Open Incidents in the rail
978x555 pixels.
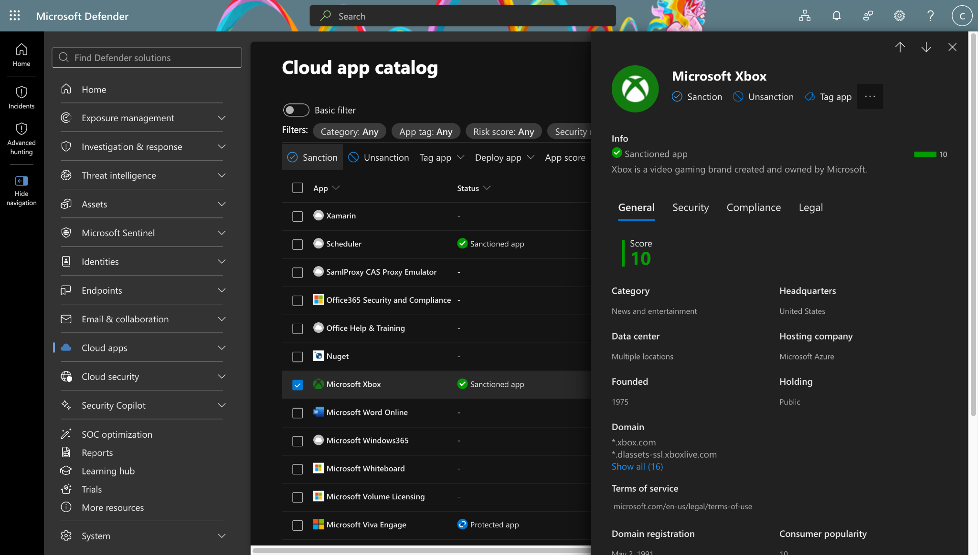(x=21, y=97)
